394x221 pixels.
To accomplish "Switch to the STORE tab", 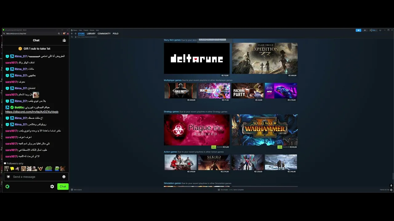I will 81,33.
